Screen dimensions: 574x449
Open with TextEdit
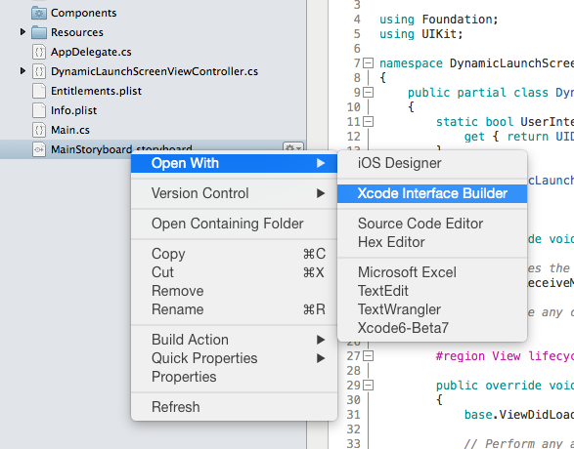[432, 291]
